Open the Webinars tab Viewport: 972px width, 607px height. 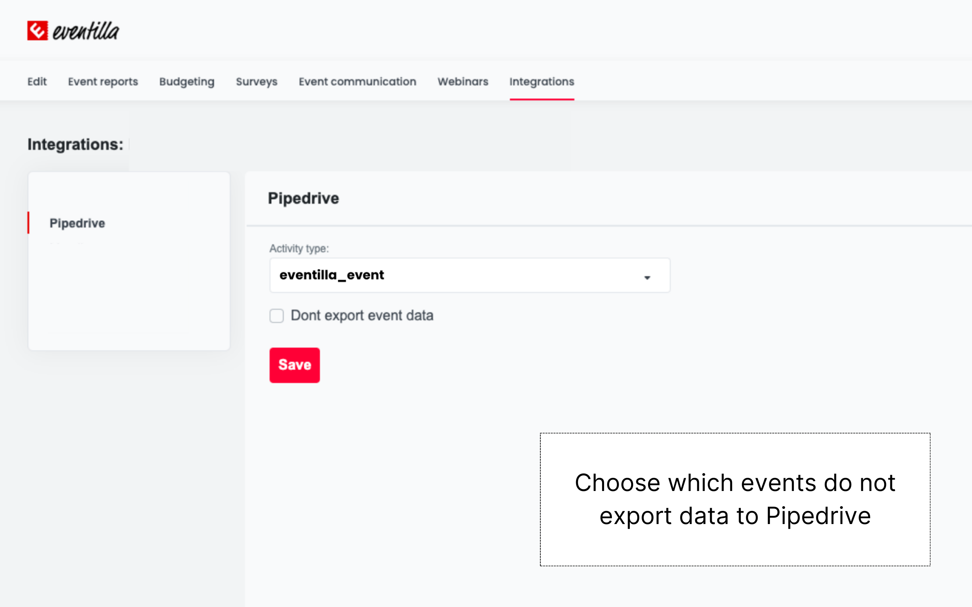[x=463, y=82]
